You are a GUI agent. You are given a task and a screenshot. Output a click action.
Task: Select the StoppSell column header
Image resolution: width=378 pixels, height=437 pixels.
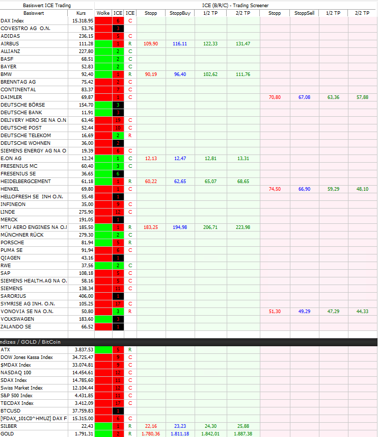point(304,13)
